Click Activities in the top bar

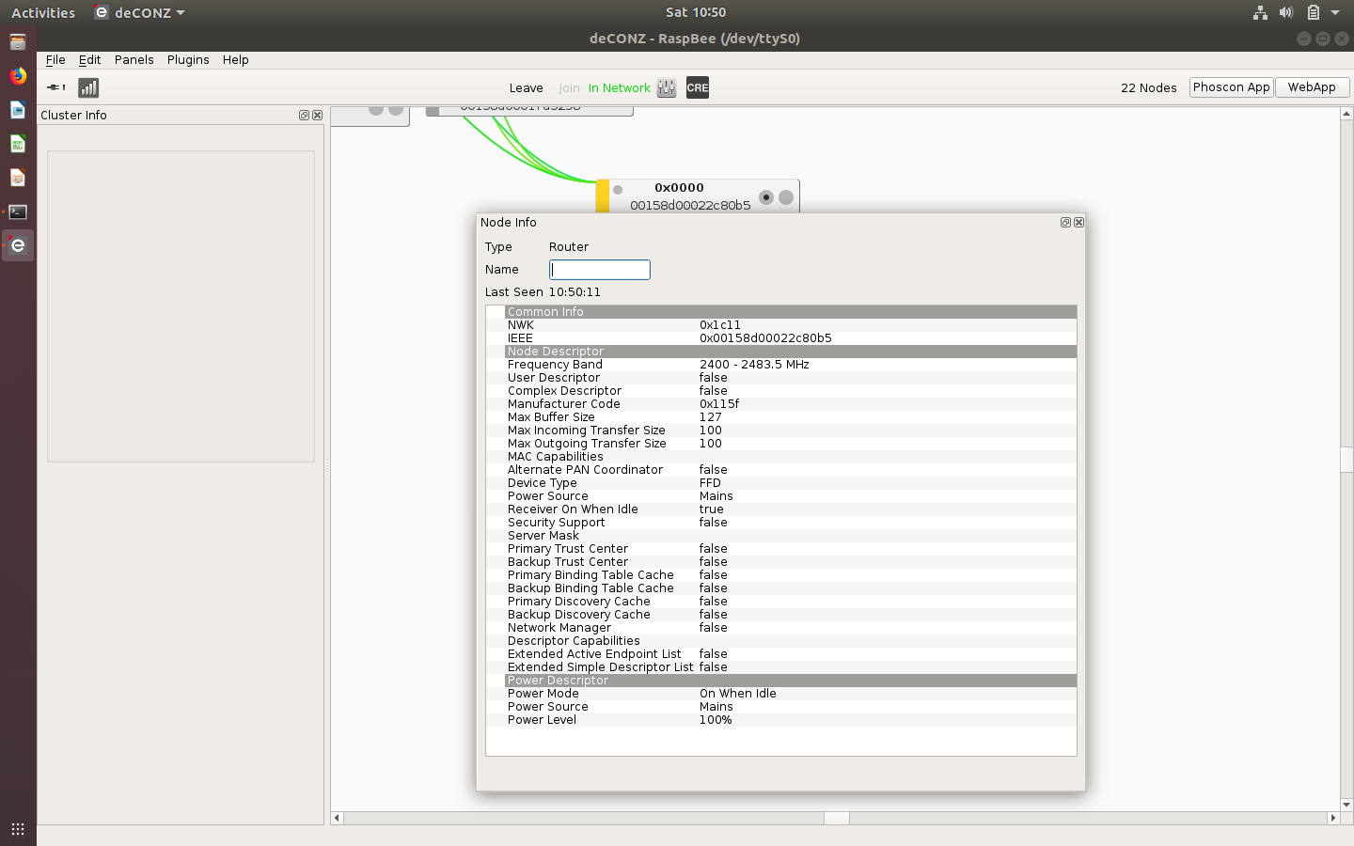[43, 12]
